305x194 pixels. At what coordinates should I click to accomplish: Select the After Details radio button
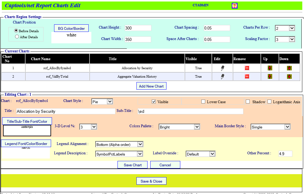(x=17, y=37)
